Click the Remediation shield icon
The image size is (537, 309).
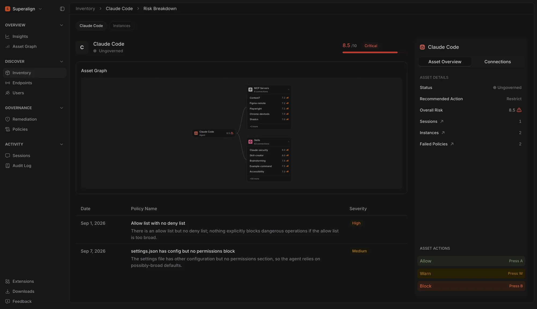pyautogui.click(x=8, y=119)
